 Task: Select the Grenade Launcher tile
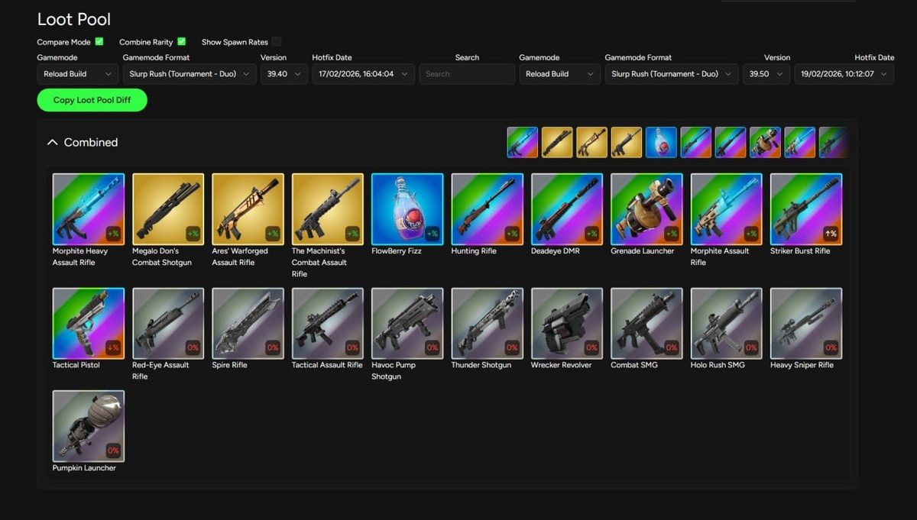pos(646,209)
